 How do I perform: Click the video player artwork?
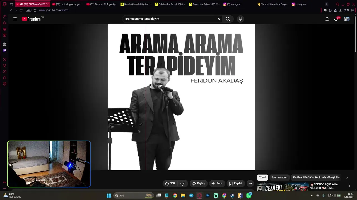point(181,97)
